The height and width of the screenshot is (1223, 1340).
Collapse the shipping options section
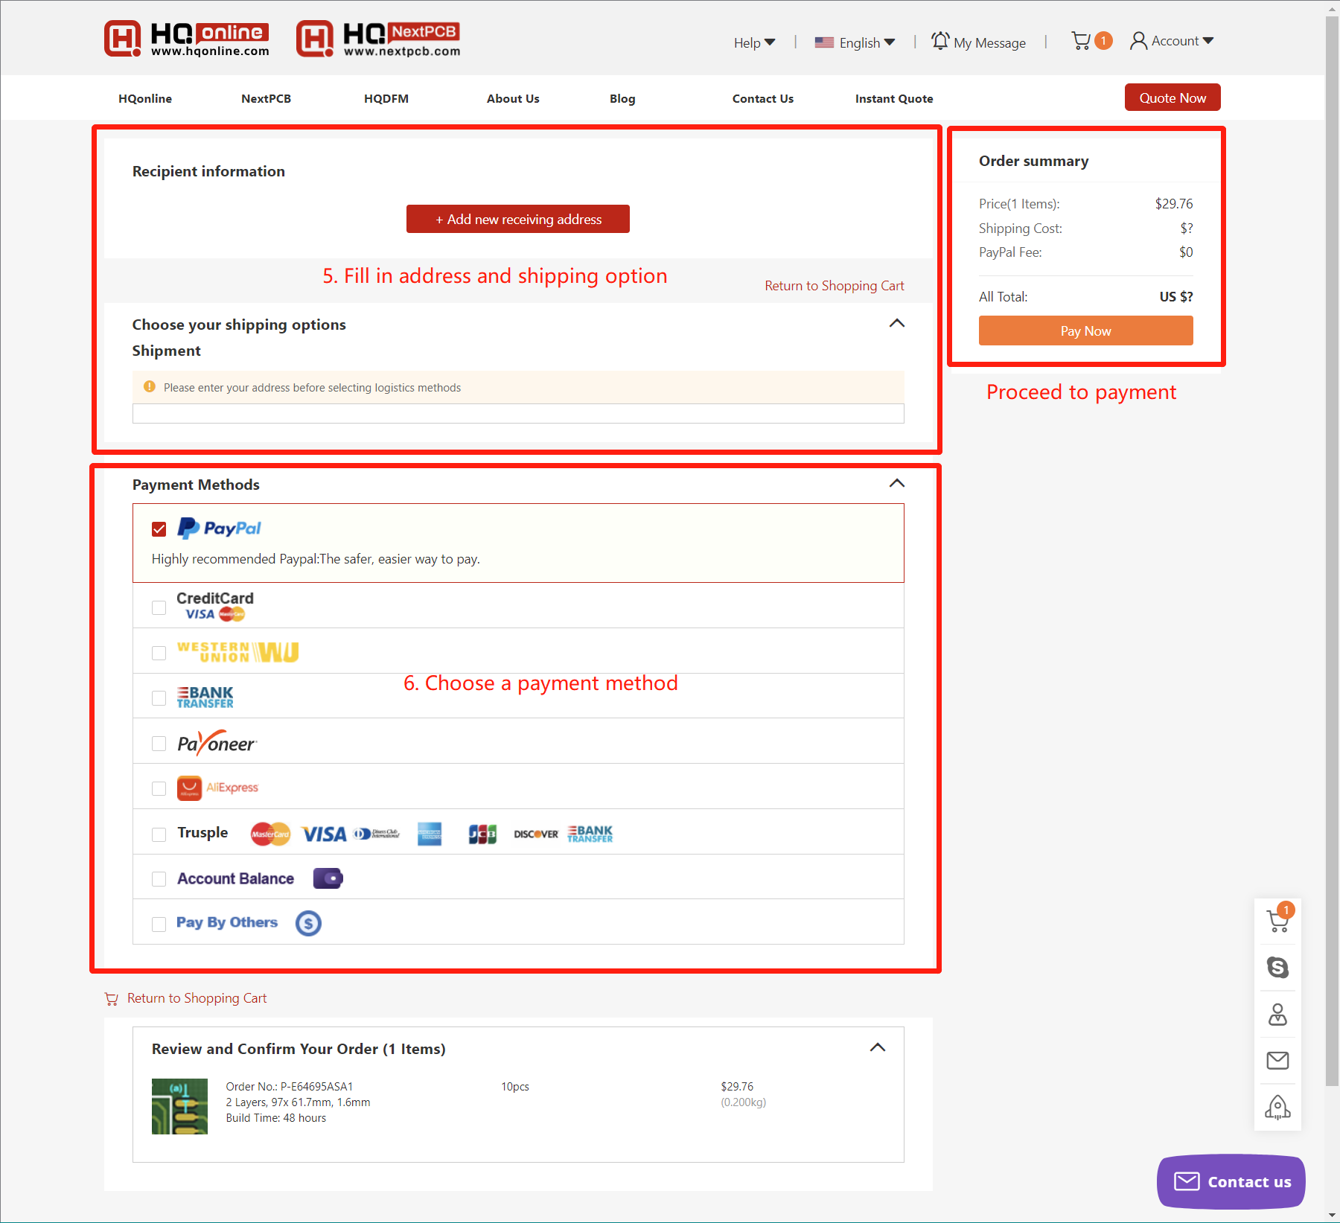coord(897,323)
